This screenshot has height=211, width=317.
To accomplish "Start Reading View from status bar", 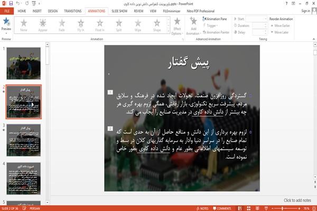I will [257, 208].
